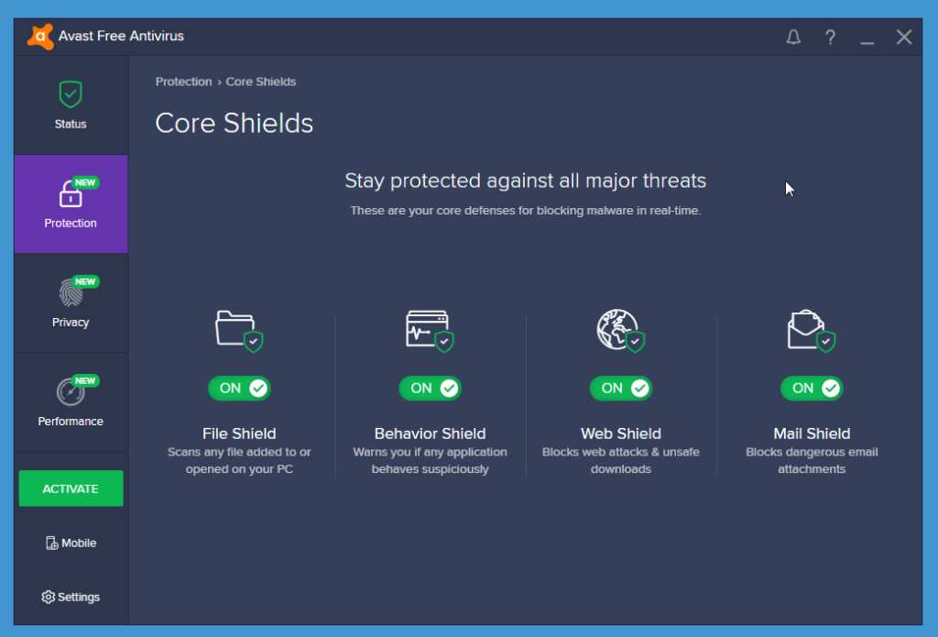Open the Mobile link text
Viewport: 938px width, 637px height.
tap(79, 543)
